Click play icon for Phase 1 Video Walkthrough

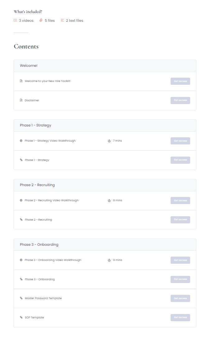tap(21, 141)
